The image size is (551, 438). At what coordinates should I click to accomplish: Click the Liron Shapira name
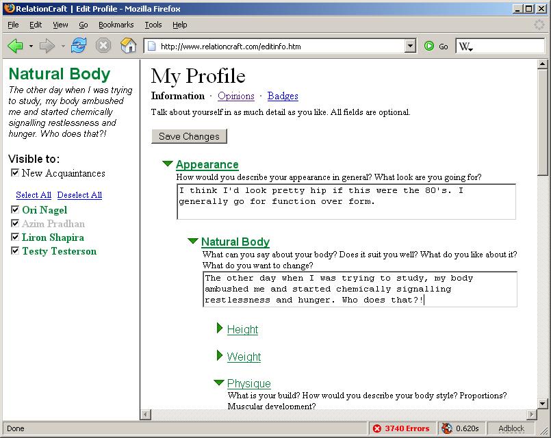point(53,237)
